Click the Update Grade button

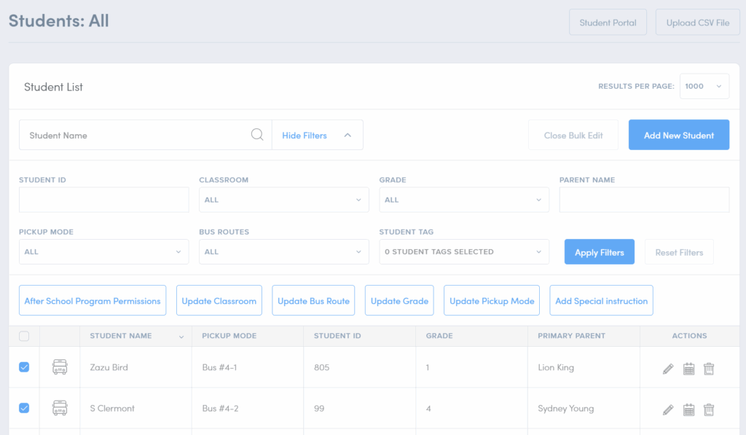[399, 300]
